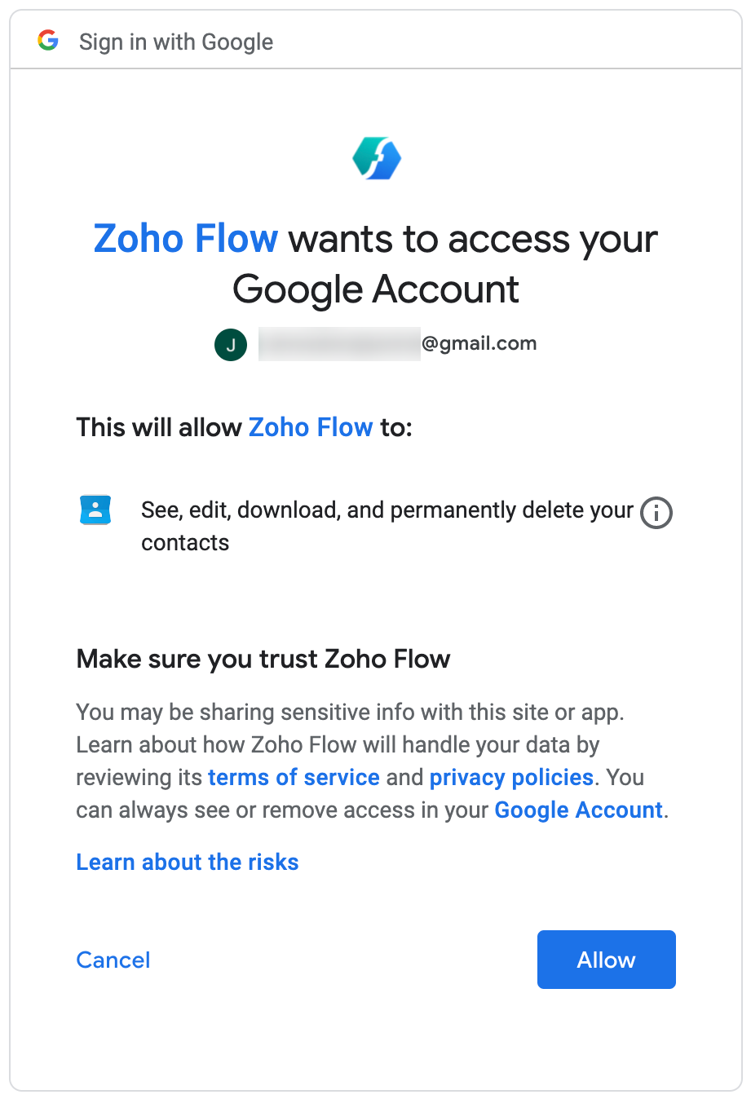Open Learn about the risks link
751x1099 pixels.
188,862
